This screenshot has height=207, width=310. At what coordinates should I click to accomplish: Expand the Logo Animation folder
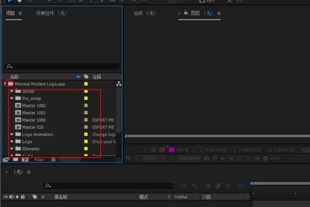tap(12, 135)
